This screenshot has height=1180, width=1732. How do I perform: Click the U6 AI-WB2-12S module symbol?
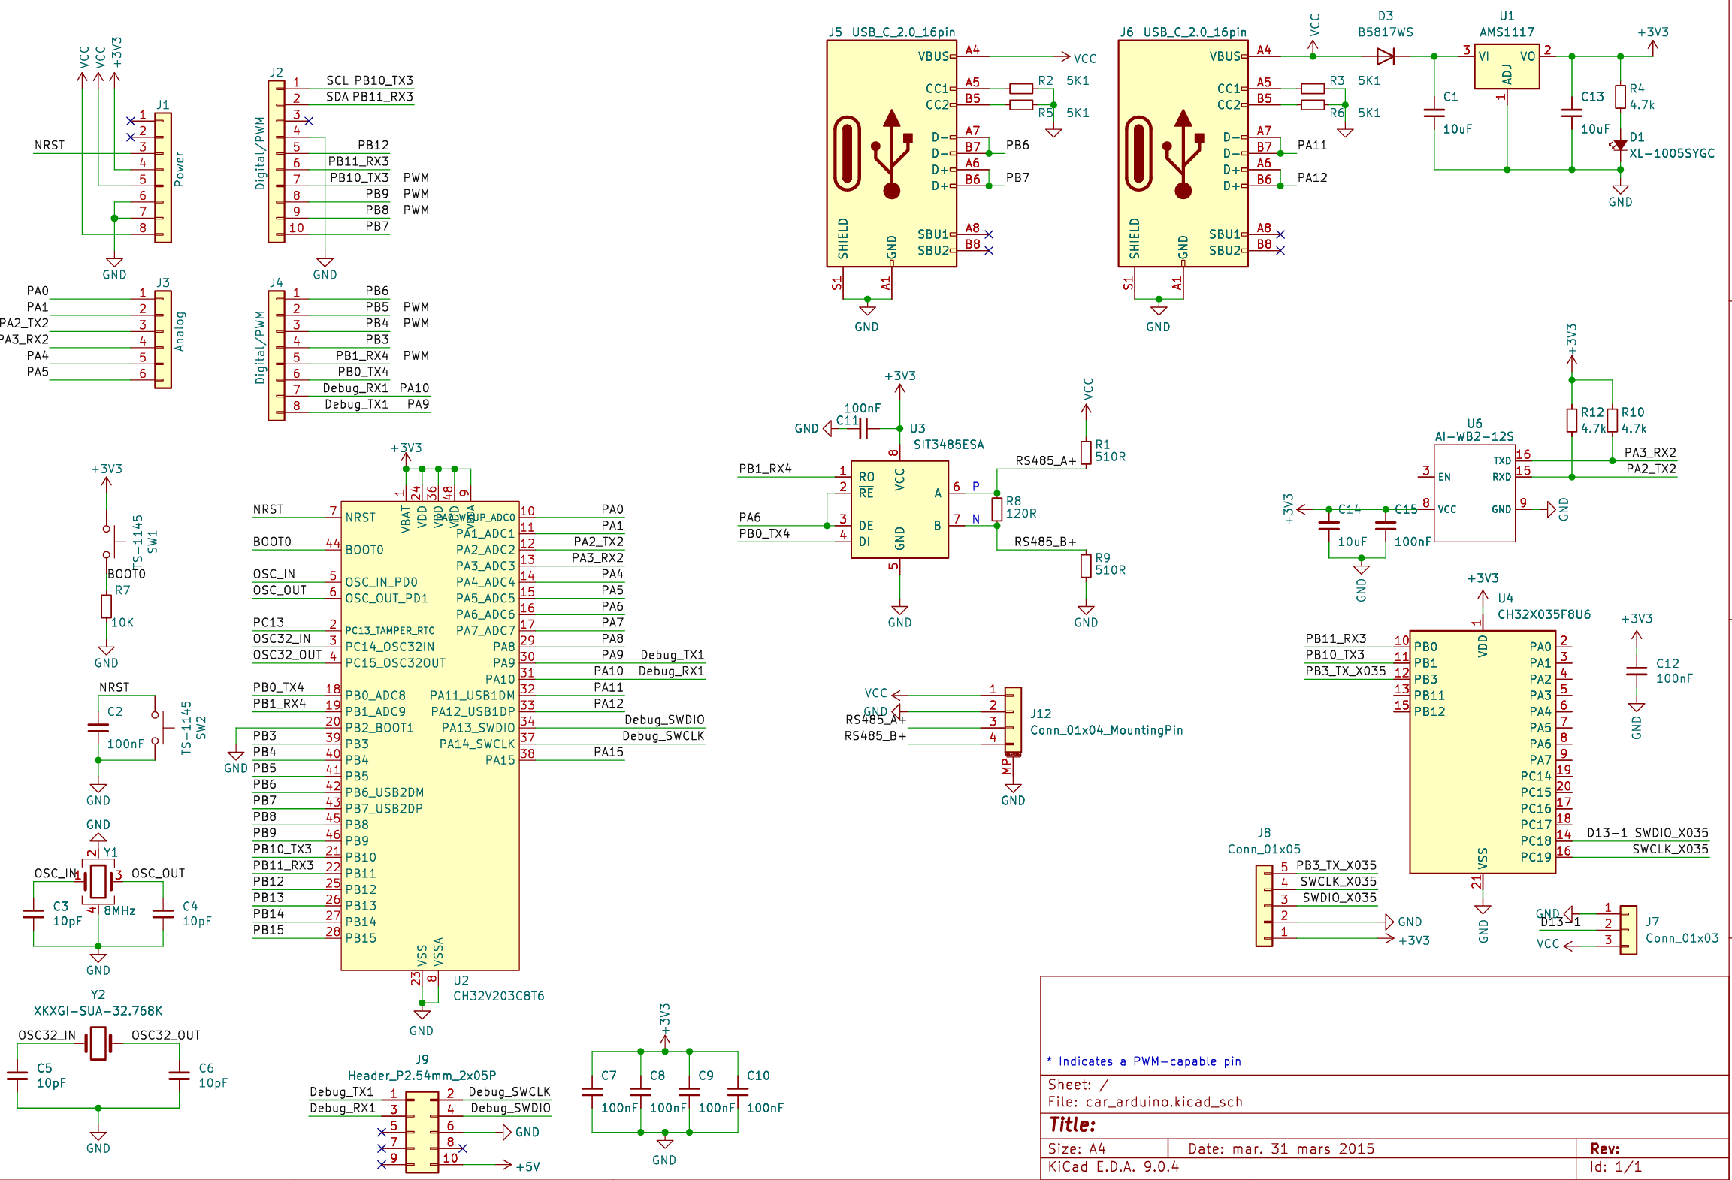pos(1474,493)
